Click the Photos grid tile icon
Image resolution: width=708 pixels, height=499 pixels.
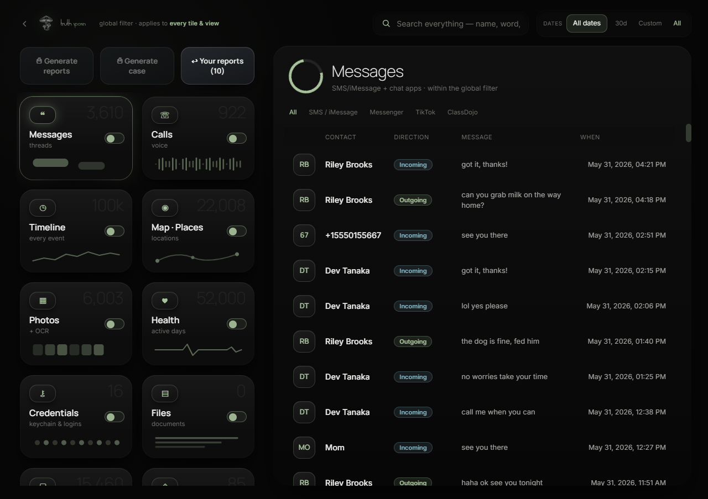pos(43,301)
